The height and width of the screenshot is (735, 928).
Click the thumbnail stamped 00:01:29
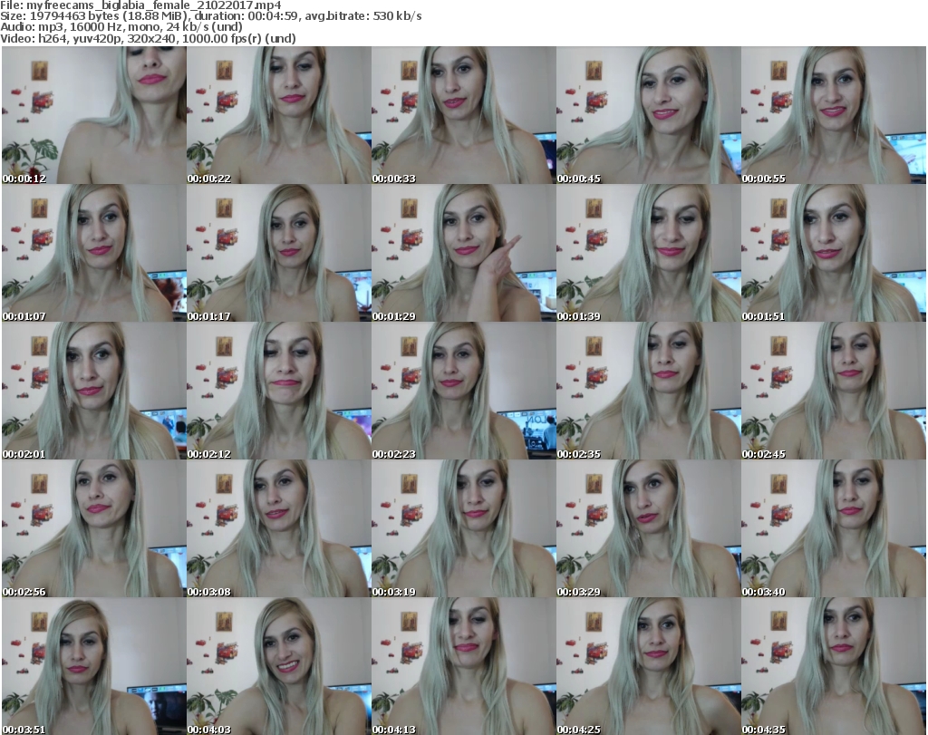pyautogui.click(x=463, y=253)
